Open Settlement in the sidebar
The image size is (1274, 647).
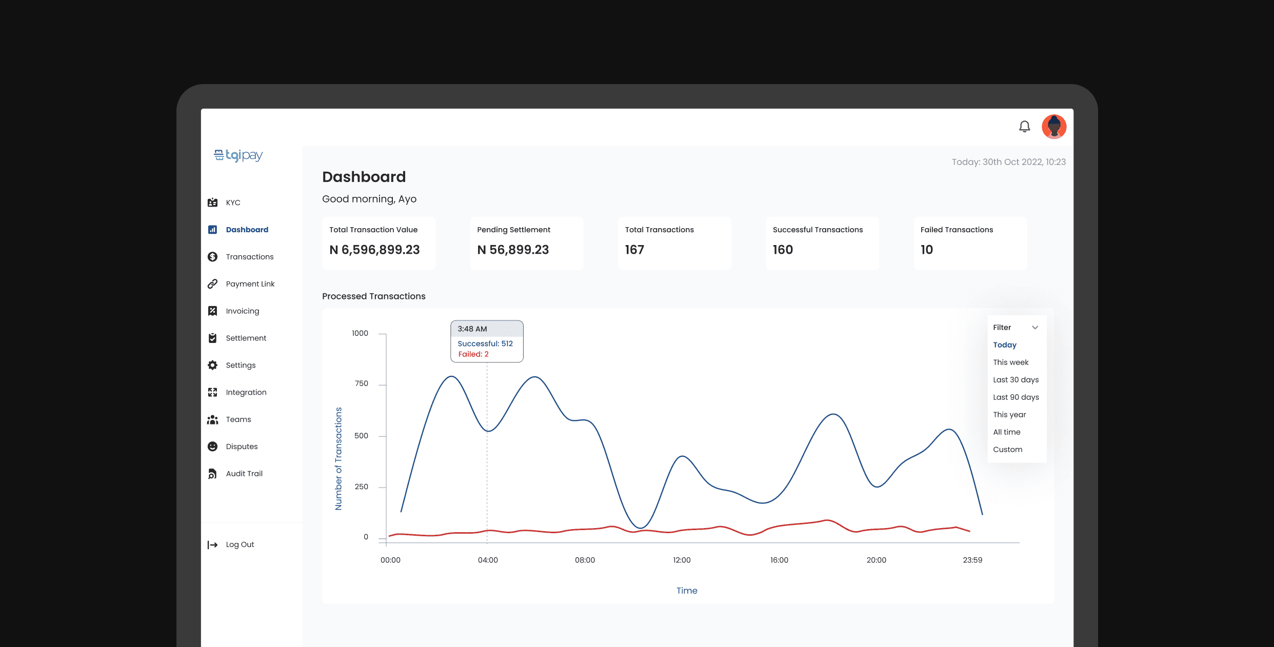point(246,338)
